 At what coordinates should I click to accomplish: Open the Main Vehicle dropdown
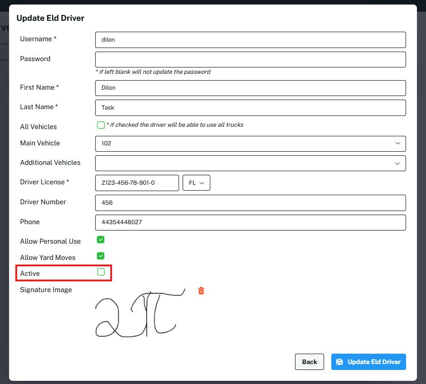[x=250, y=144]
